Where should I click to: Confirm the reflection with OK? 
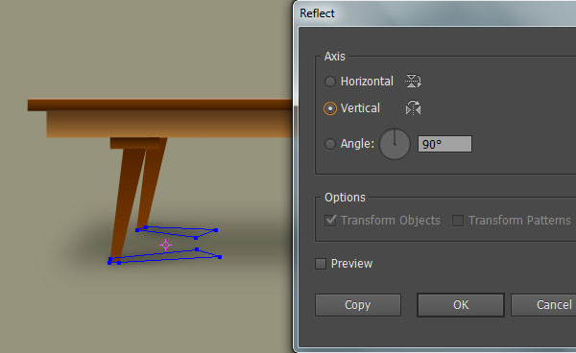click(461, 305)
